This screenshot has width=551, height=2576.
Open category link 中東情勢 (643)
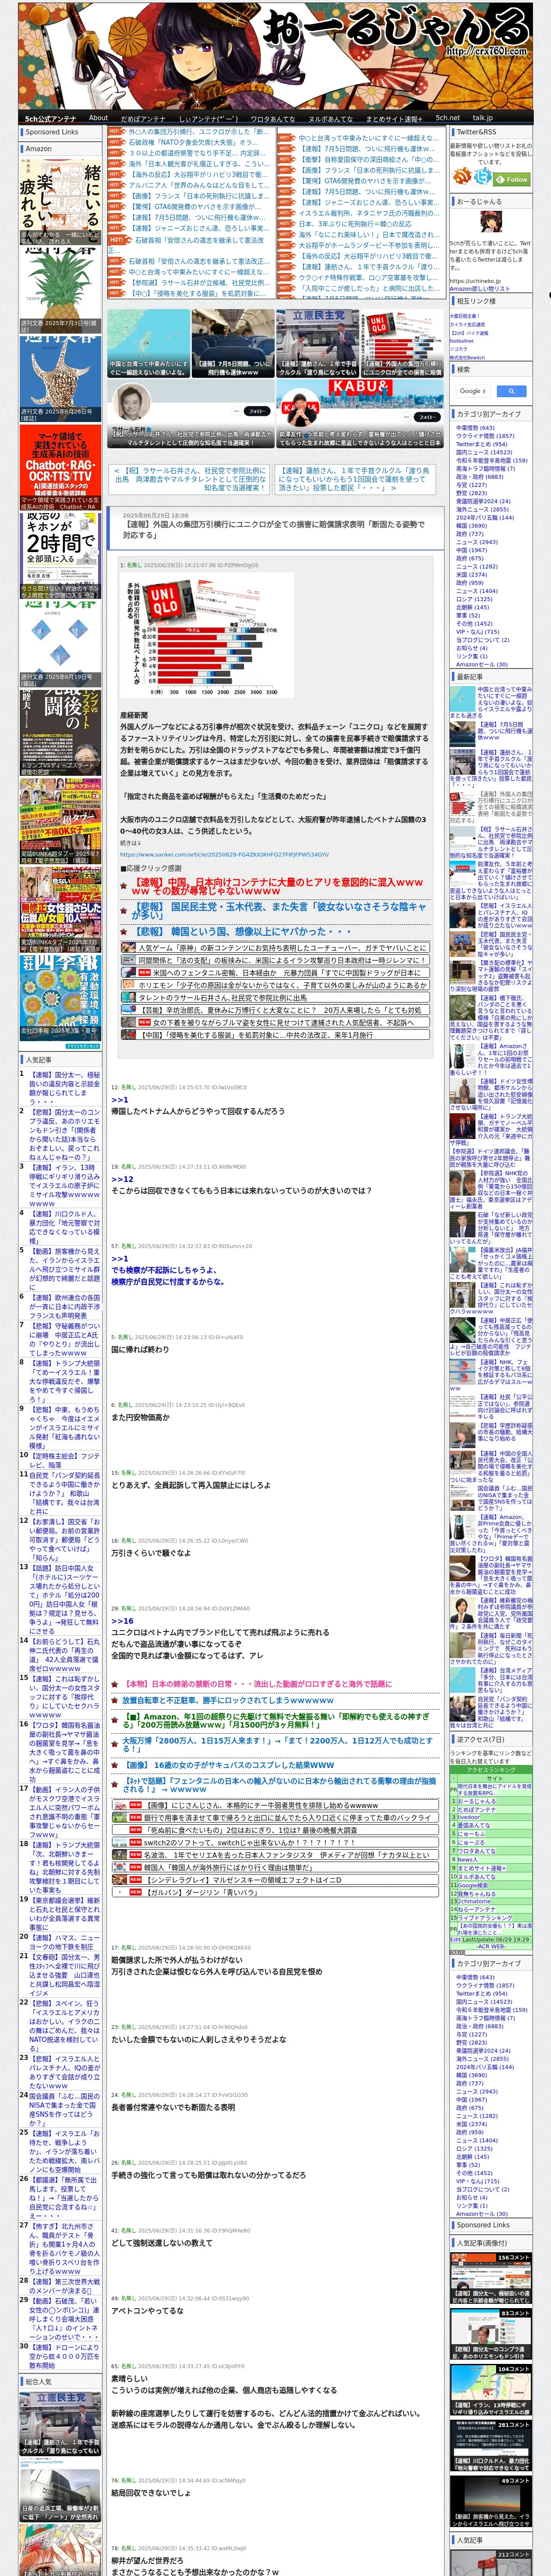[x=475, y=427]
